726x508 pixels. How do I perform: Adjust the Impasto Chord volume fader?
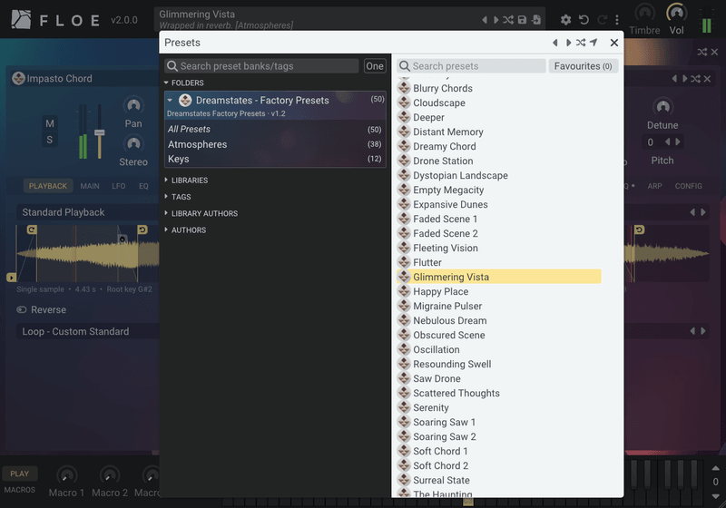click(x=100, y=132)
